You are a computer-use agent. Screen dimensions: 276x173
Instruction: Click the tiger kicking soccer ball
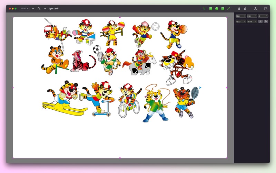point(107,60)
